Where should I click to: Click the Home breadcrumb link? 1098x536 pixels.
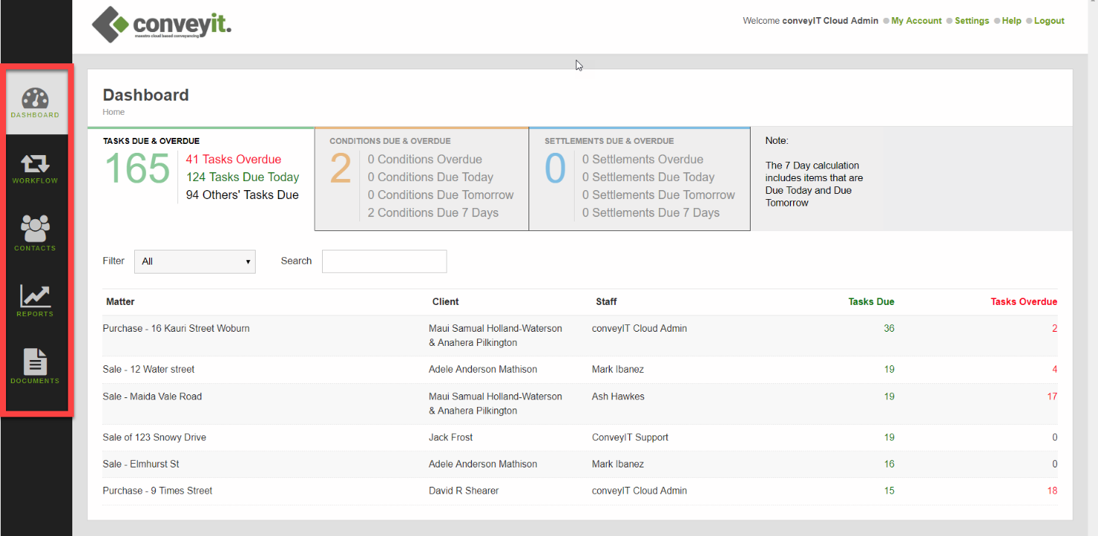coord(113,113)
